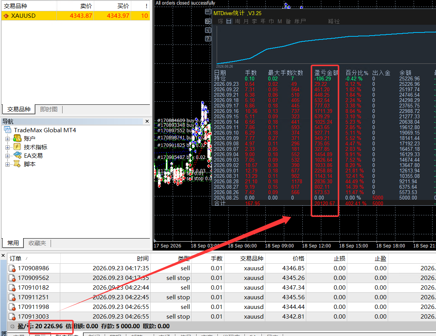The width and height of the screenshot is (436, 336).
Task: Click the 账户 accounts icon in navigator
Action: click(17, 138)
